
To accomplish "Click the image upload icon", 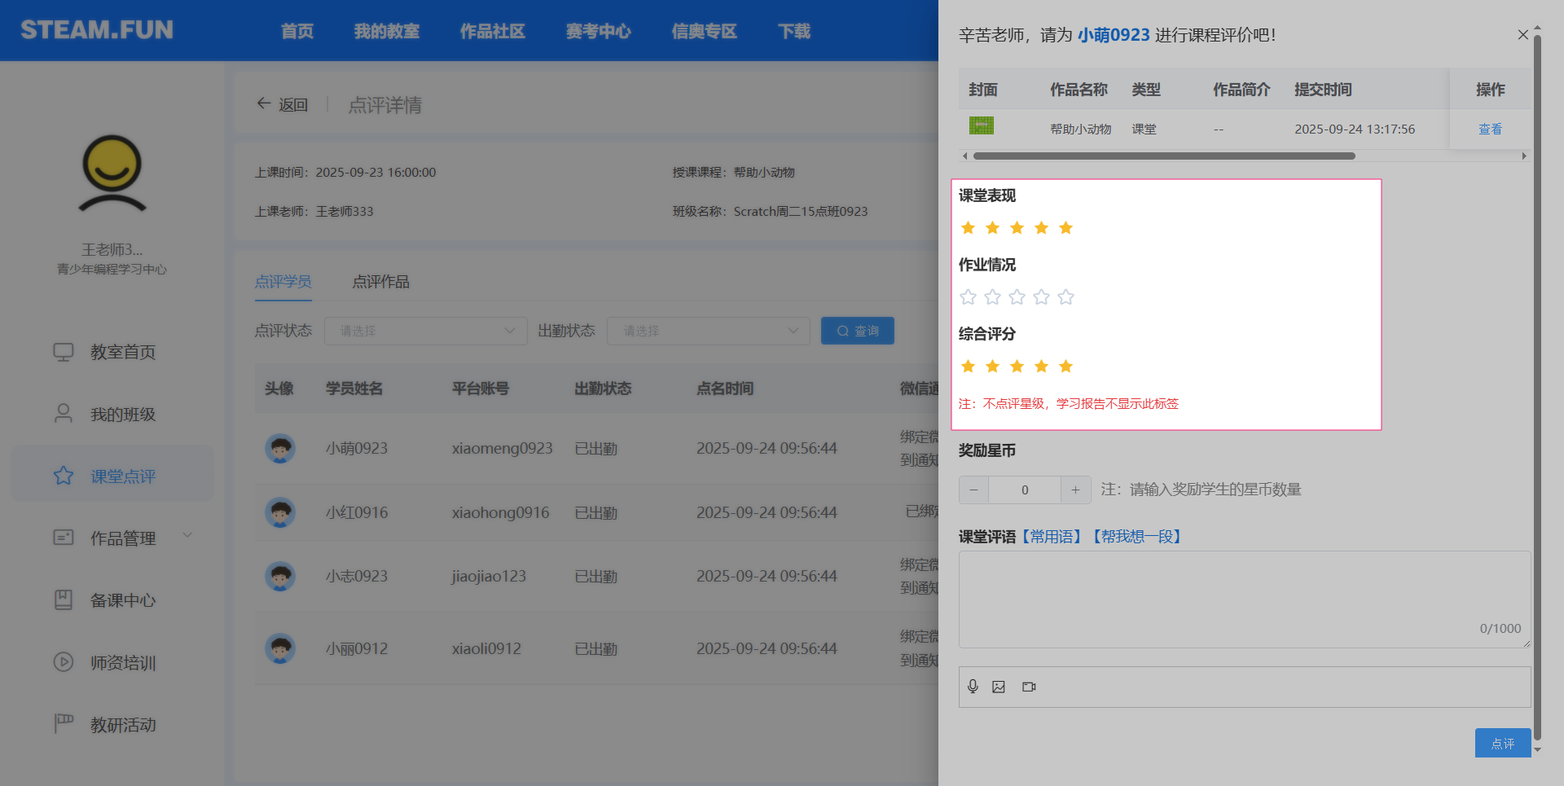I will tap(999, 687).
